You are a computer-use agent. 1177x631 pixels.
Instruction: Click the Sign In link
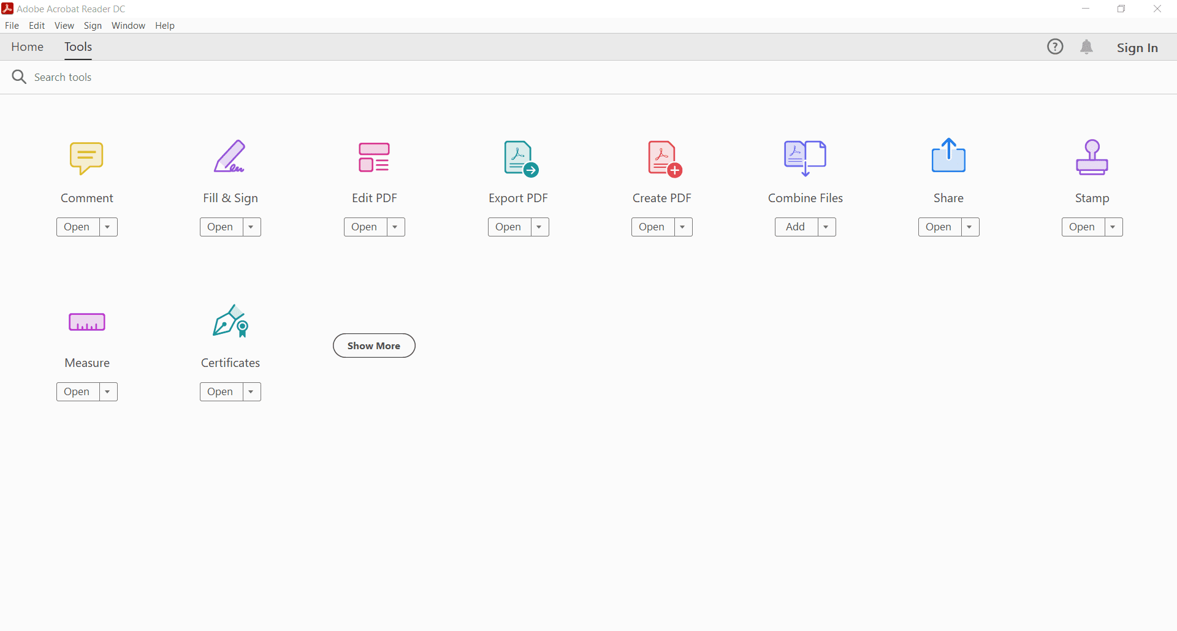(1137, 48)
